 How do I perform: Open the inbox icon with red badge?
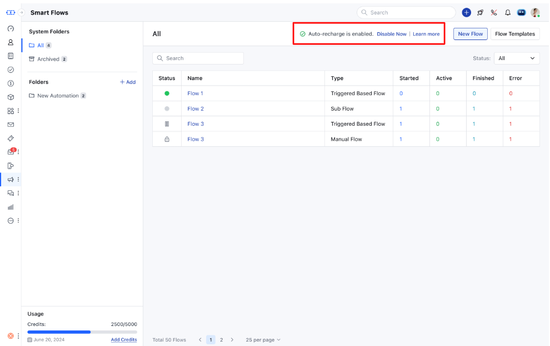tap(11, 152)
